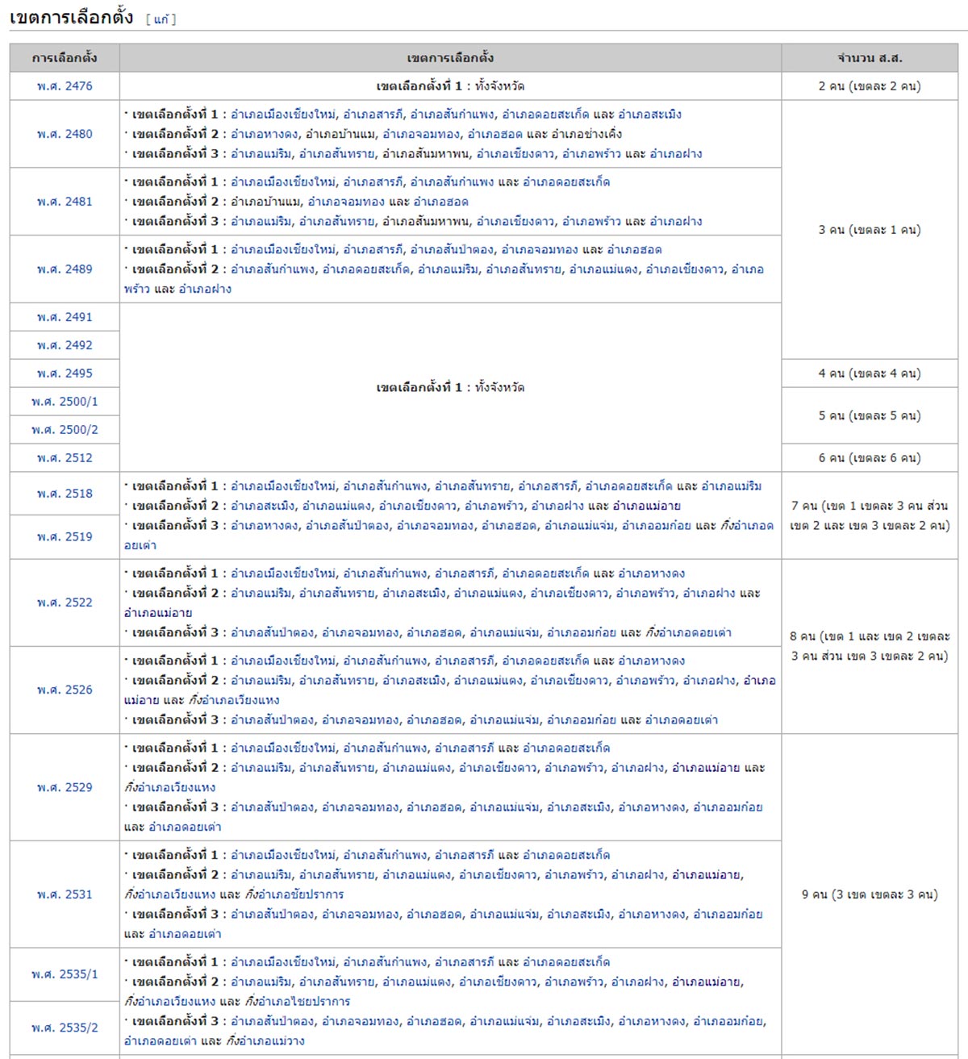Image resolution: width=968 pixels, height=1059 pixels.
Task: Click the แก้ edit link beside heading
Action: (x=161, y=19)
